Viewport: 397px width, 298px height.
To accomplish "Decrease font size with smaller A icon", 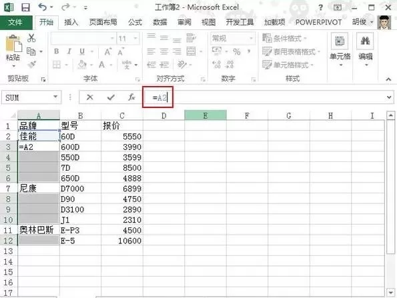I will coord(121,51).
